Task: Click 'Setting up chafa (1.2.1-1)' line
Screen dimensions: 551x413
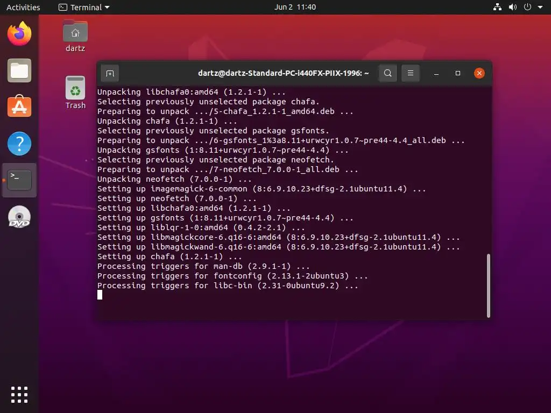Action: 169,257
